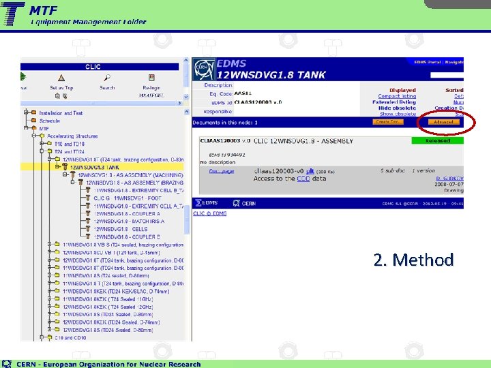
Task: Open the Doc. page link
Action: tap(222, 171)
